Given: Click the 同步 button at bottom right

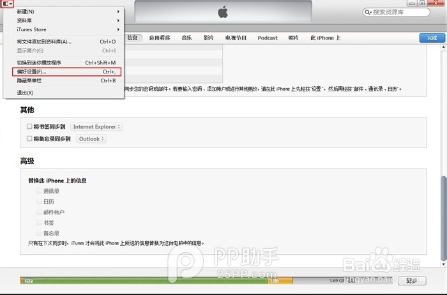Looking at the screenshot, I should (x=412, y=281).
